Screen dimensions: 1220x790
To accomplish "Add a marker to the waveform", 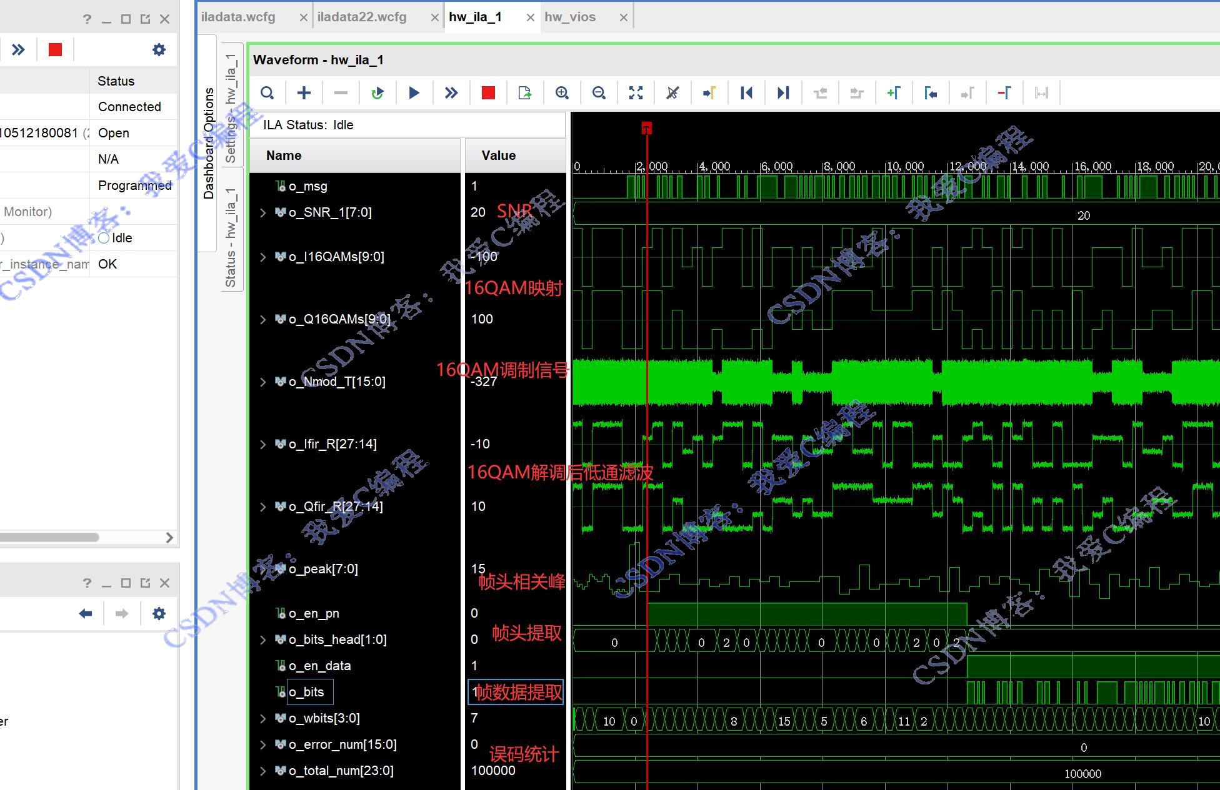I will (x=894, y=93).
